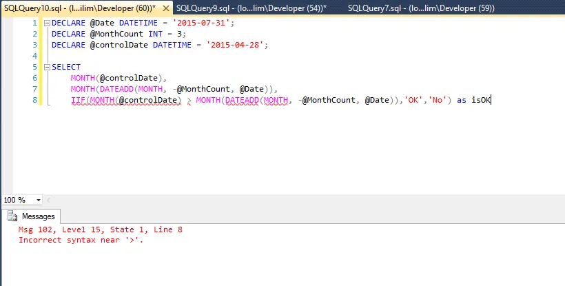The width and height of the screenshot is (565, 286).
Task: Click the > operator on line 8
Action: click(x=189, y=101)
